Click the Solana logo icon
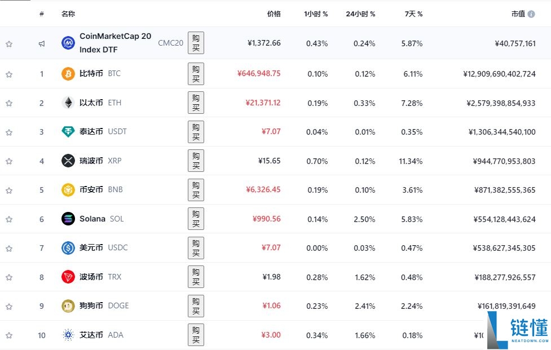The height and width of the screenshot is (350, 551). 68,219
